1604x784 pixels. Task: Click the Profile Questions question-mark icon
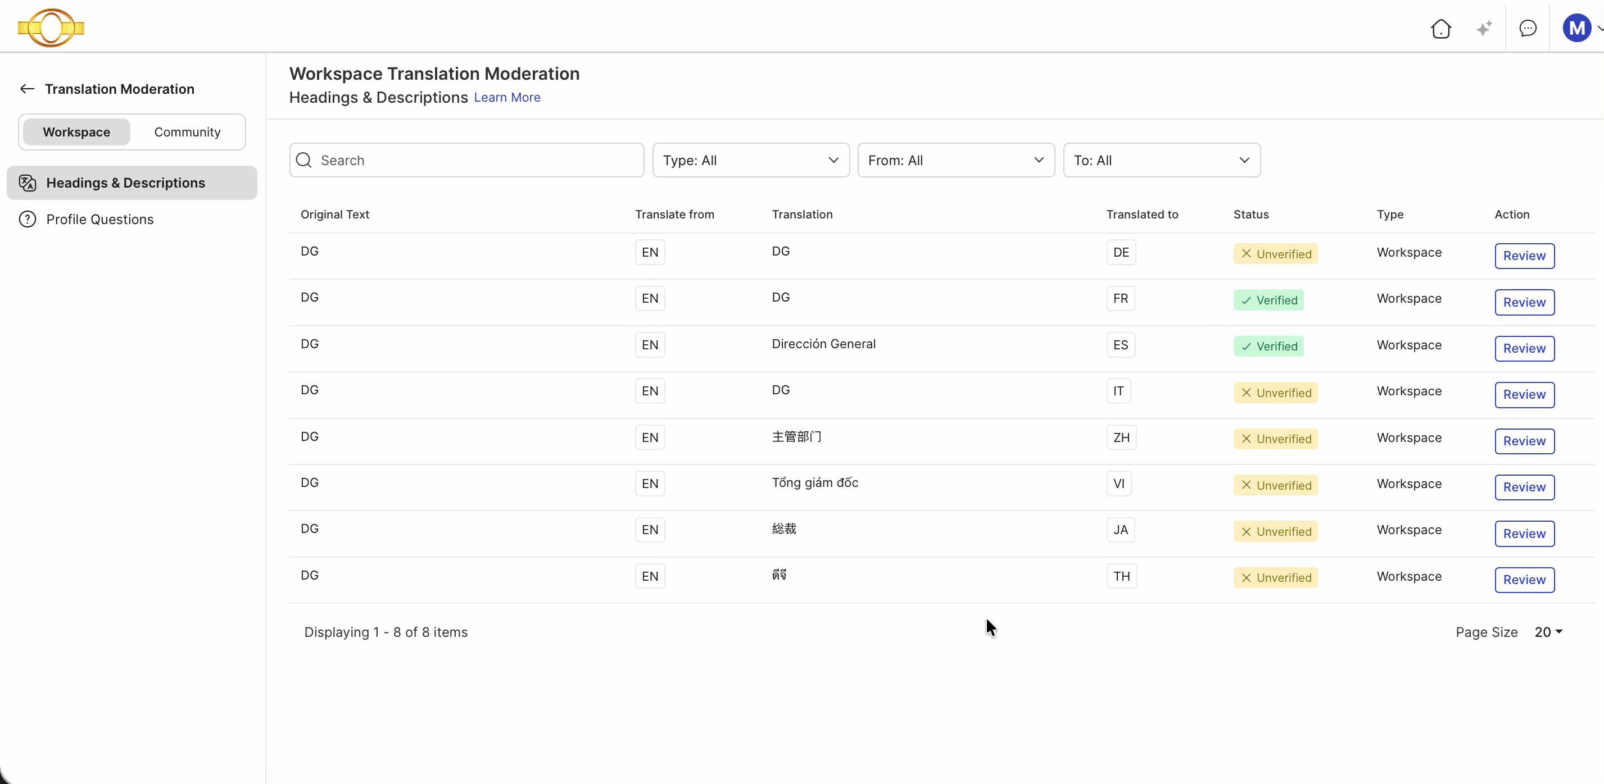28,220
